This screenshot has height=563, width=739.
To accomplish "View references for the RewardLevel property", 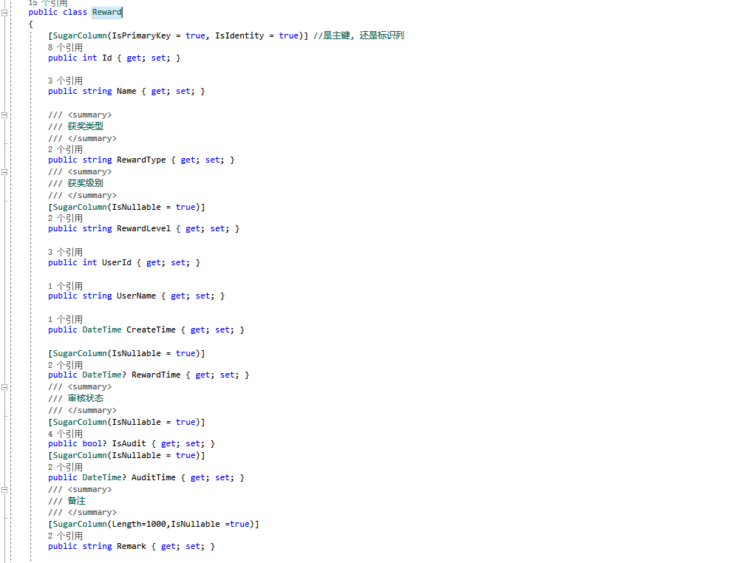I will (66, 217).
